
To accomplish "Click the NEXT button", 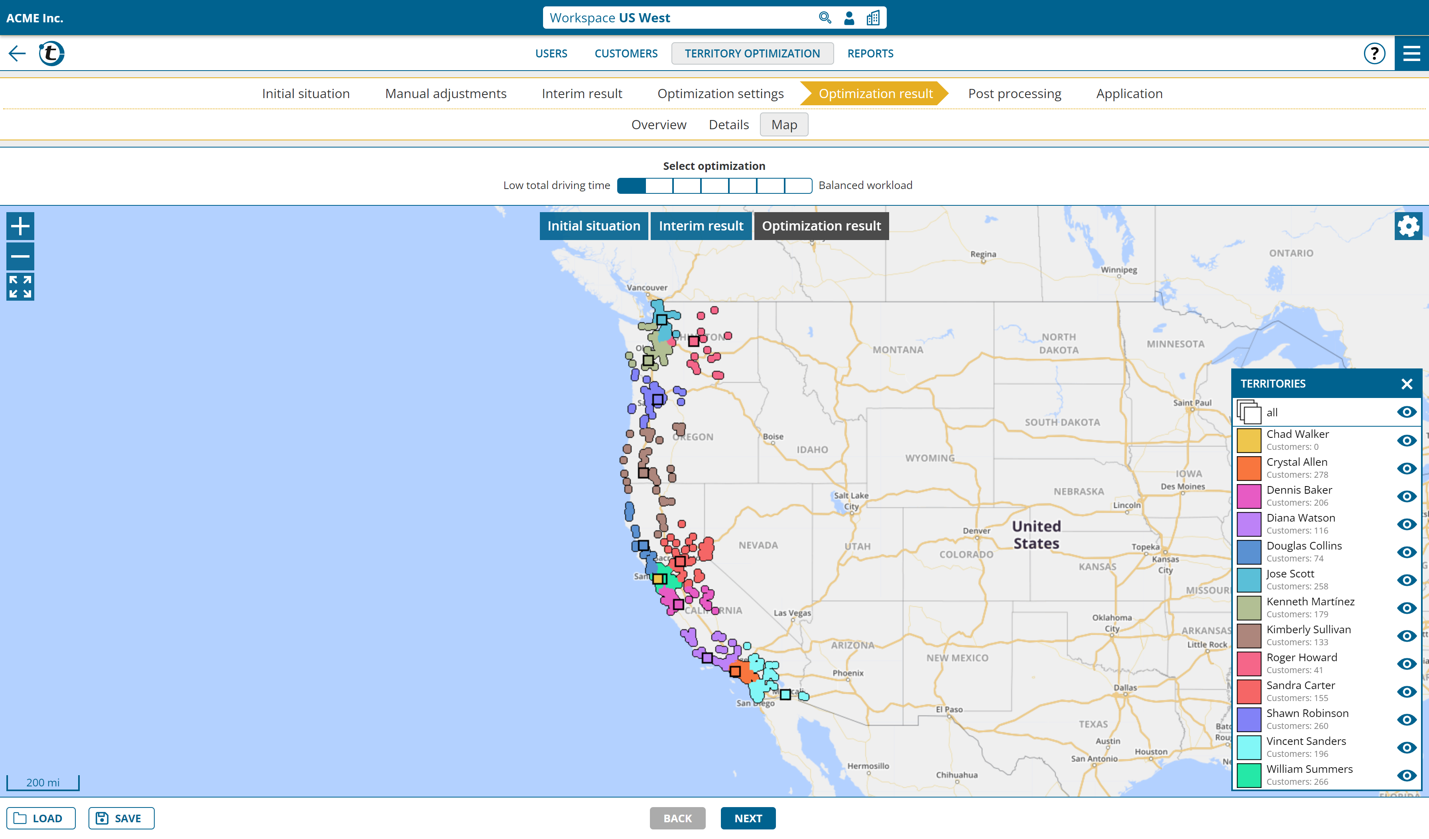I will tap(748, 818).
